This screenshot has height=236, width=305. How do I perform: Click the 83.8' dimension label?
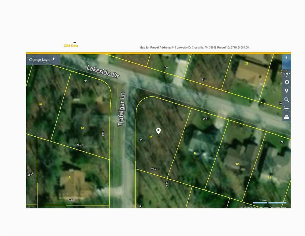click(166, 184)
